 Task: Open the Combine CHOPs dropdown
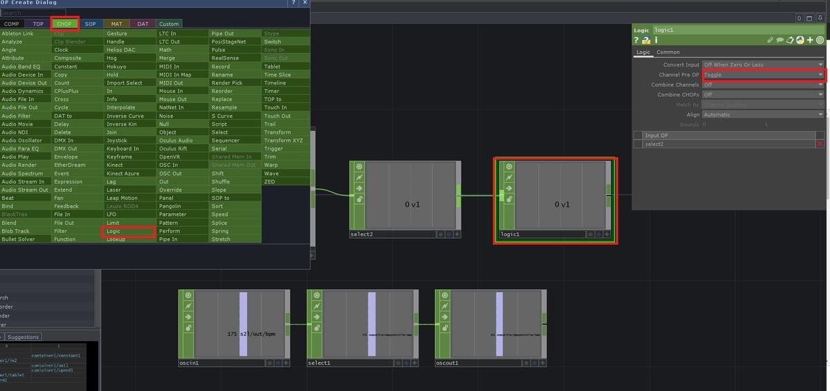tap(764, 95)
